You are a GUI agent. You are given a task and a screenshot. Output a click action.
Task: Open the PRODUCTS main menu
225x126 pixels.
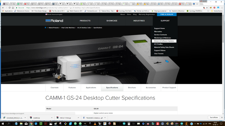85,21
